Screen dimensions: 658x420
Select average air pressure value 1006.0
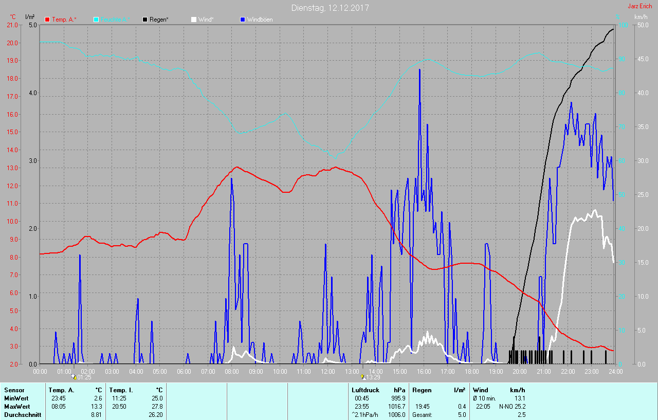[x=396, y=415]
